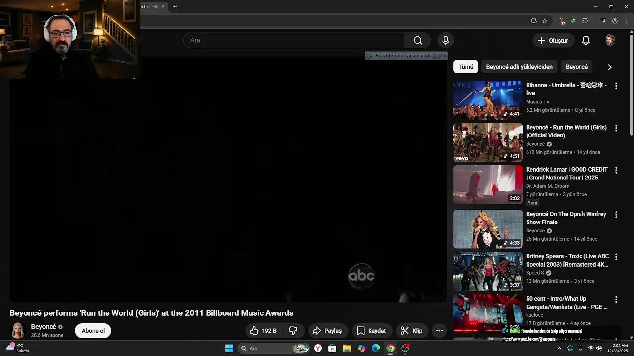This screenshot has width=634, height=356.
Task: Click Speed S channel name
Action: click(x=535, y=273)
